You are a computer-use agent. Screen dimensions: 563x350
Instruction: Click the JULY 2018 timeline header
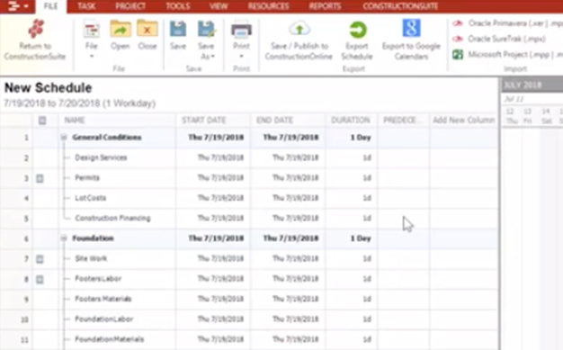523,85
